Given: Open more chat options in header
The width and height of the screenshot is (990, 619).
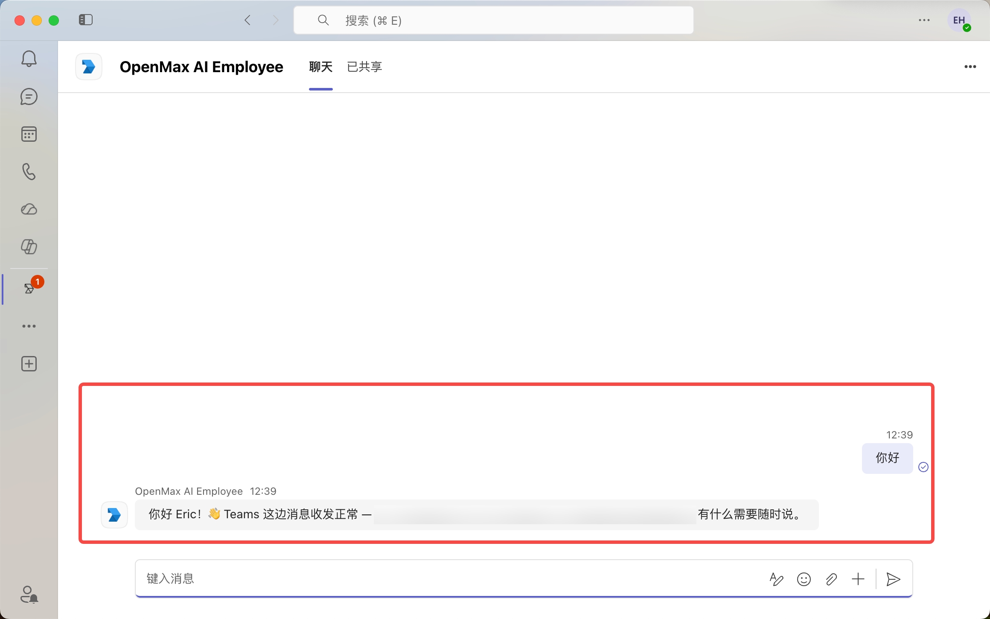Looking at the screenshot, I should point(970,67).
